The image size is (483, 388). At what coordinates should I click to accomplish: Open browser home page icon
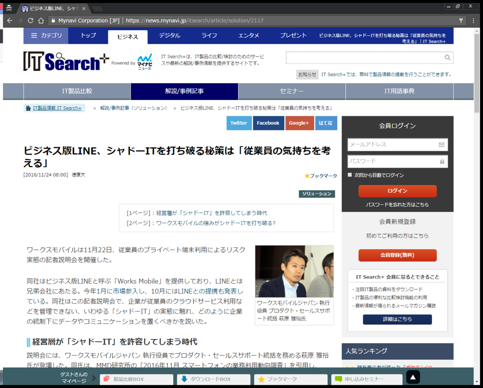(41, 21)
